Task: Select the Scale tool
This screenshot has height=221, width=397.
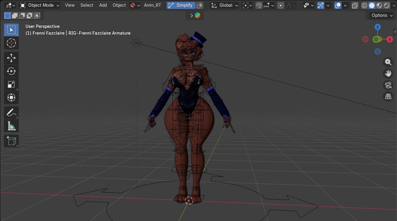Action: [x=11, y=84]
